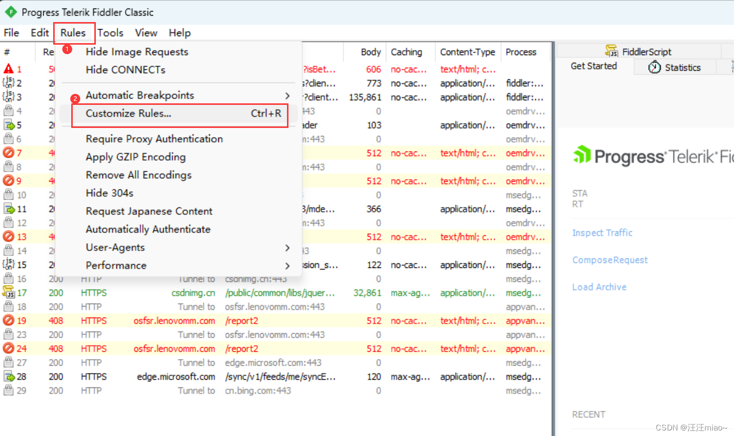Select host csdnimg.cn in session 17
This screenshot has height=436, width=735.
coord(193,293)
